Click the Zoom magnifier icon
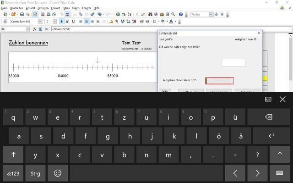Screen dimensions: 293x183 (x=173, y=14)
